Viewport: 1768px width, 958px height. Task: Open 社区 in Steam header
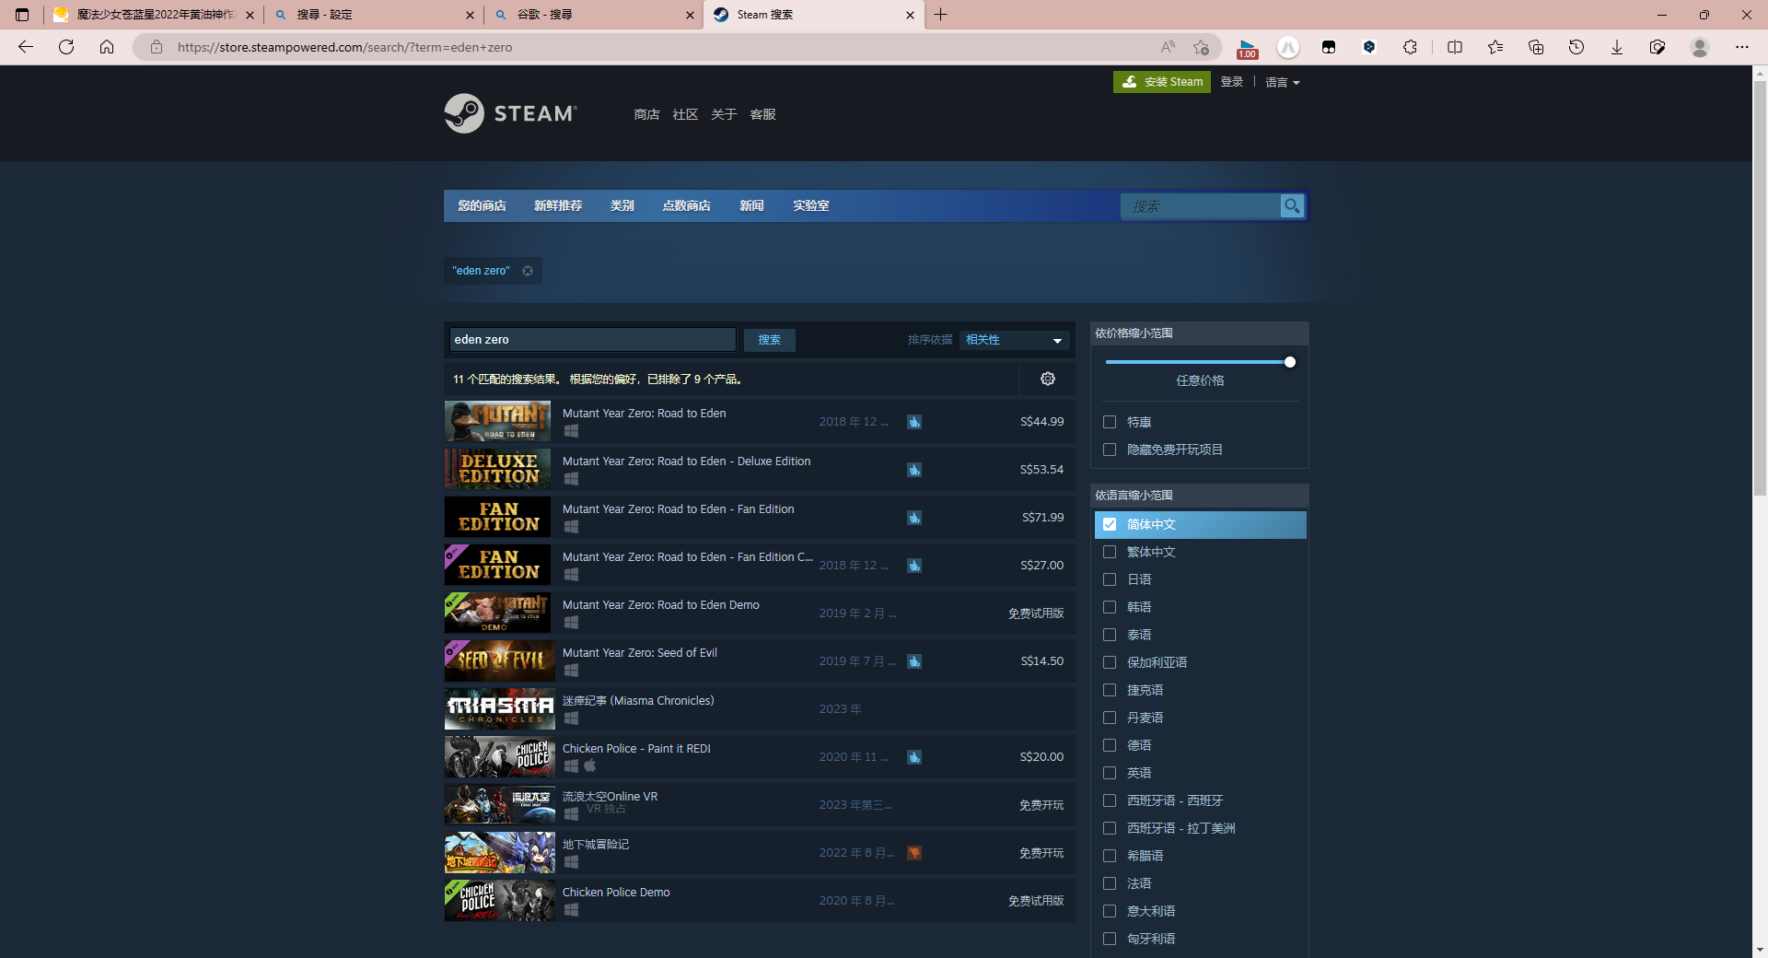click(x=685, y=114)
